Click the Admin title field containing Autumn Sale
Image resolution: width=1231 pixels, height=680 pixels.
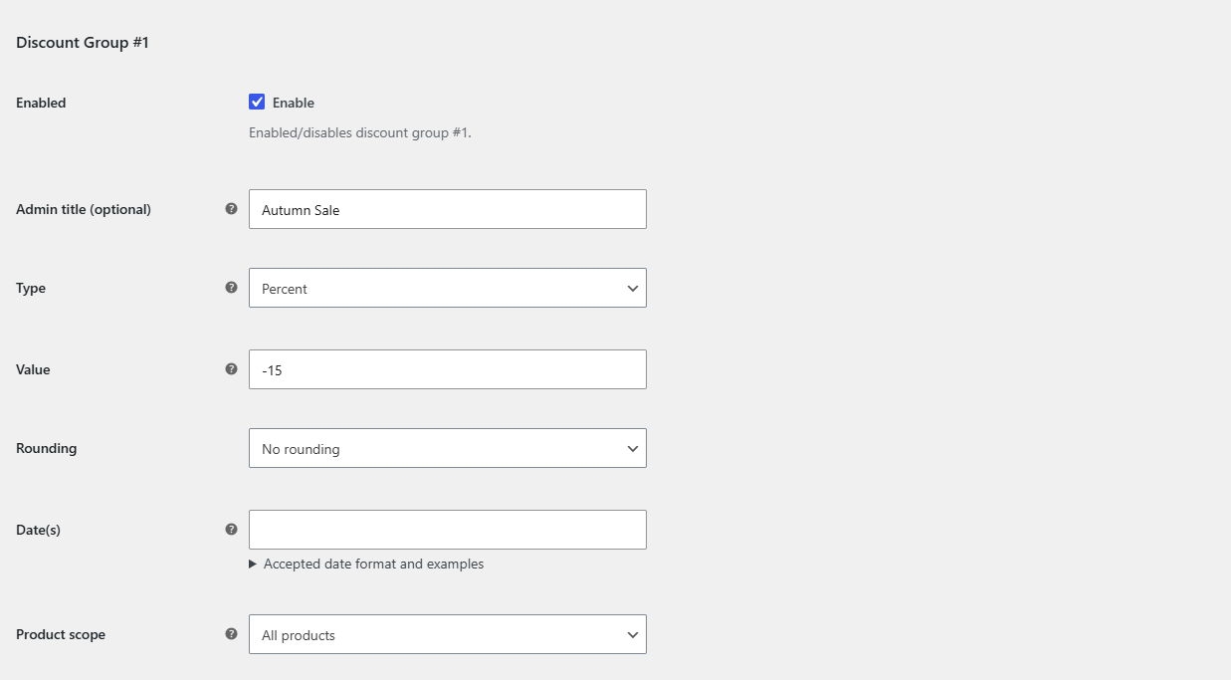point(448,209)
